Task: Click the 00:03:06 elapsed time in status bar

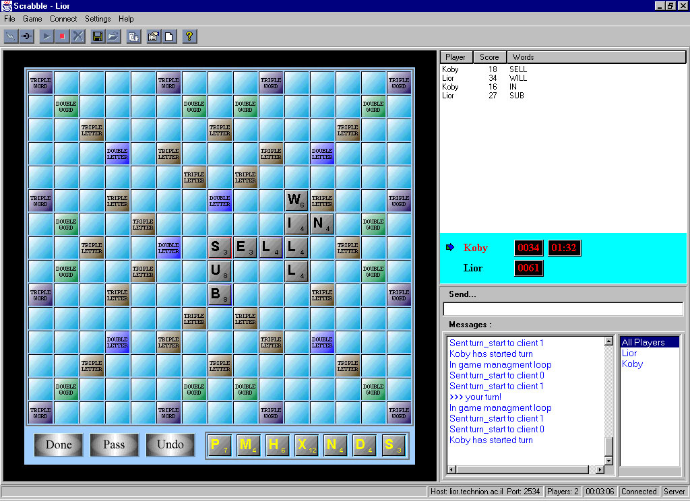Action: pos(600,492)
